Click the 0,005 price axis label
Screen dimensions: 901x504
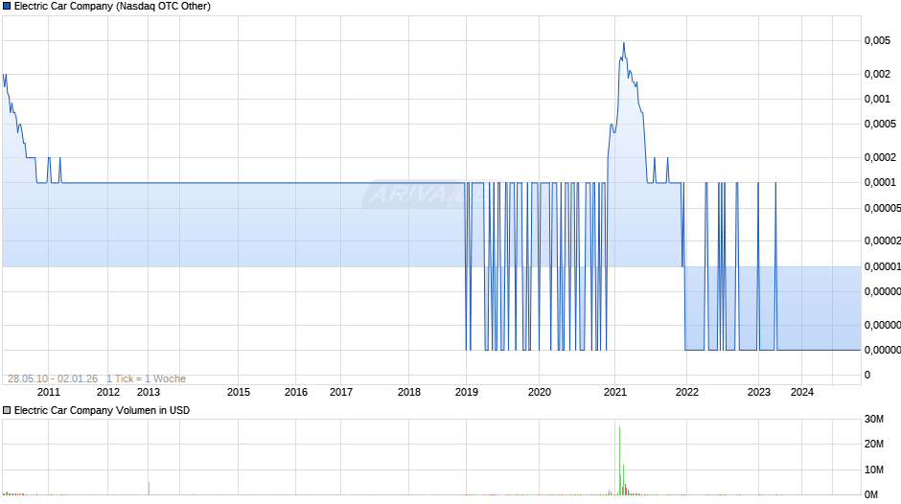[877, 40]
